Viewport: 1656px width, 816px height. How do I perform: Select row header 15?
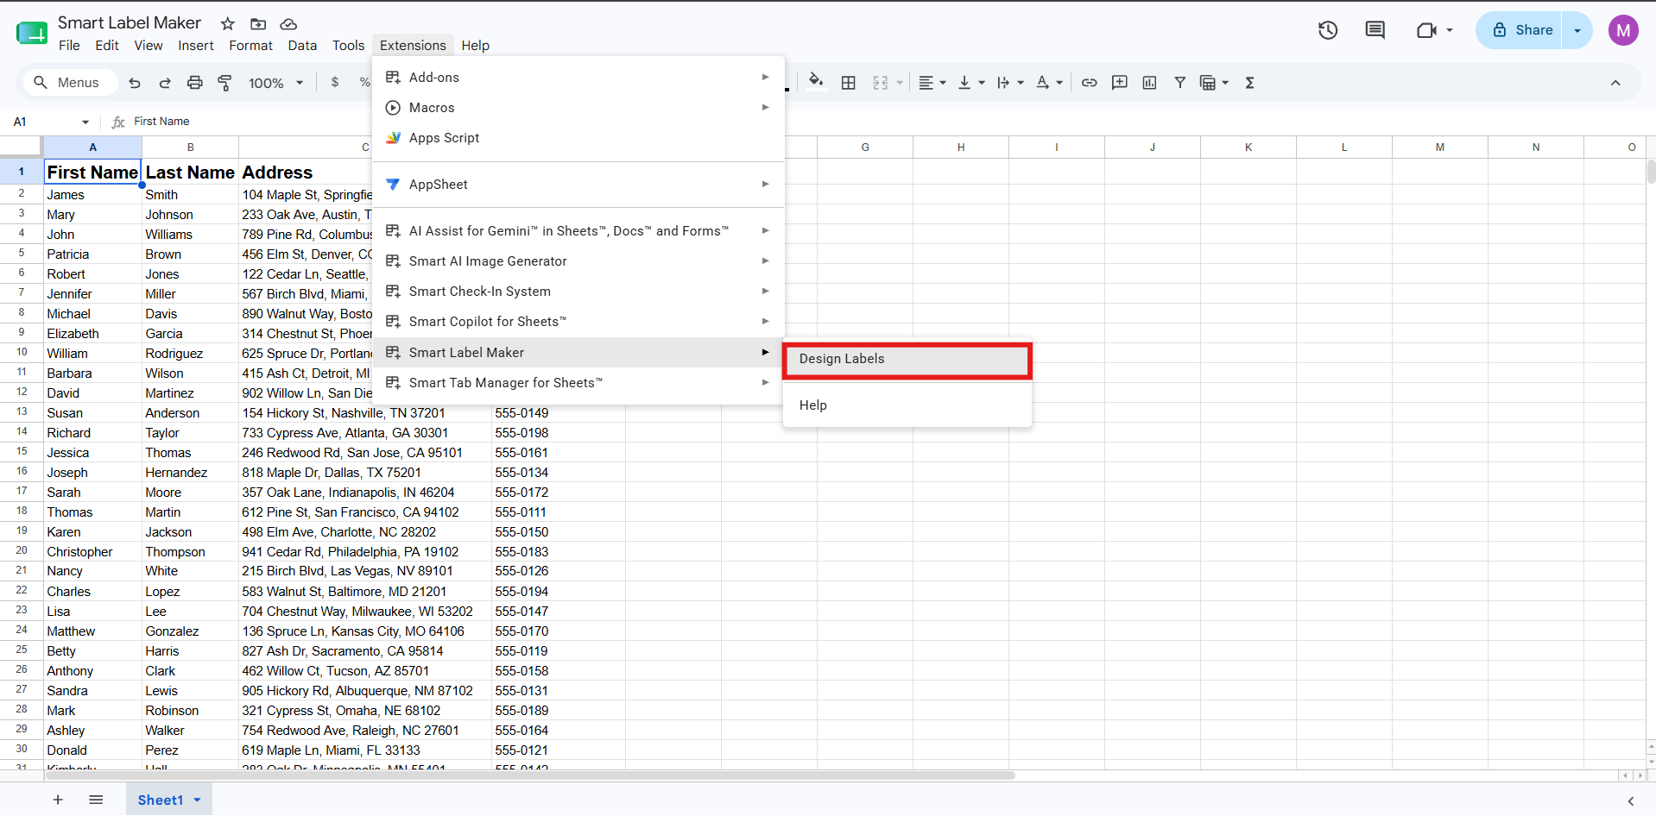(x=22, y=452)
